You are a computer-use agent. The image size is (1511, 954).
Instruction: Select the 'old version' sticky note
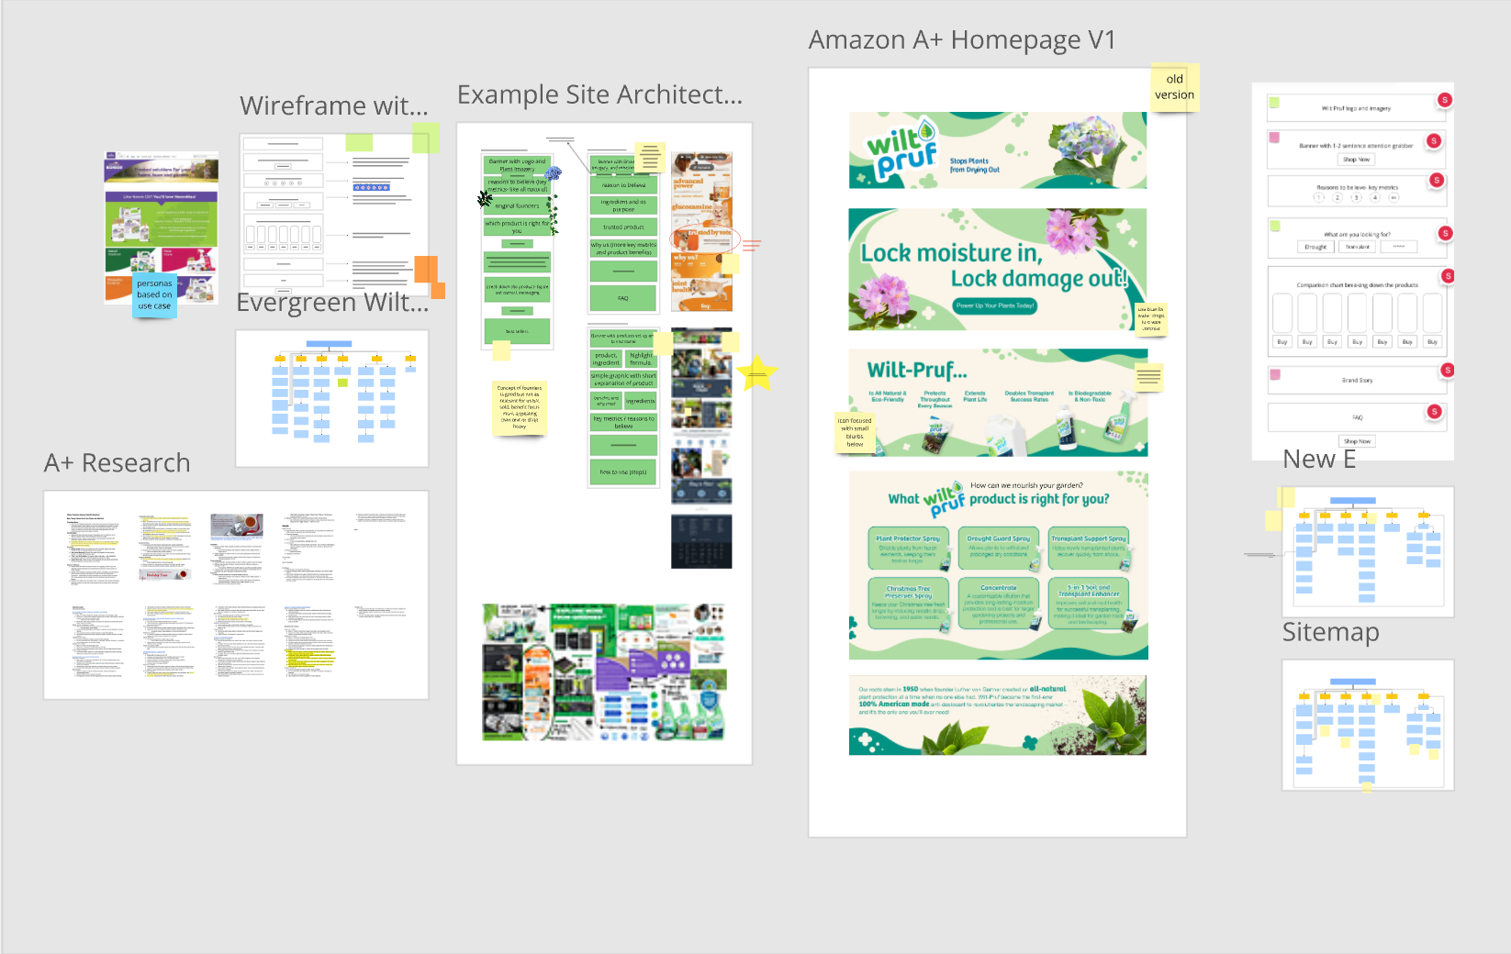pos(1175,87)
